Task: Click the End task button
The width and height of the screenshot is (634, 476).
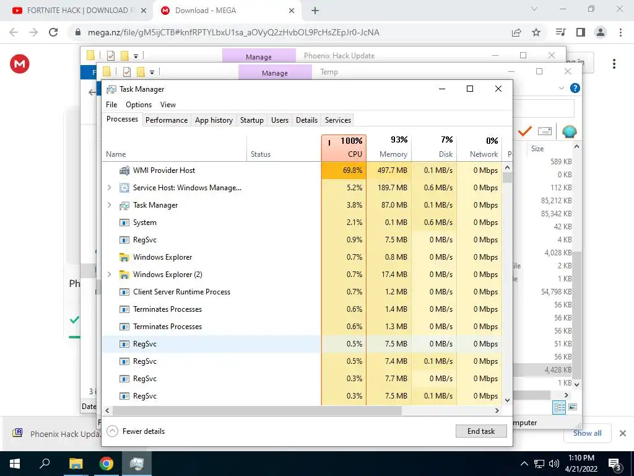Action: (x=481, y=431)
